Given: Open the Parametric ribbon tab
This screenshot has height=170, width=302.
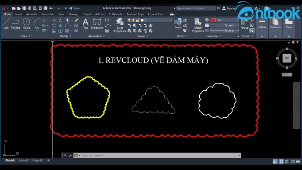Looking at the screenshot, I should pos(48,14).
